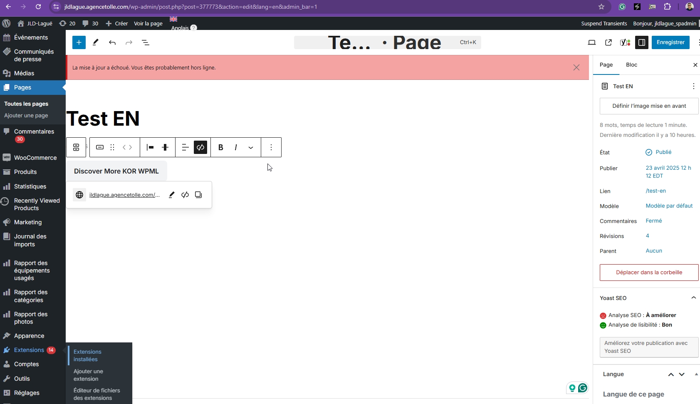The width and height of the screenshot is (700, 404).
Task: Open the jldlague.agencetolle.com link preview
Action: [x=124, y=195]
